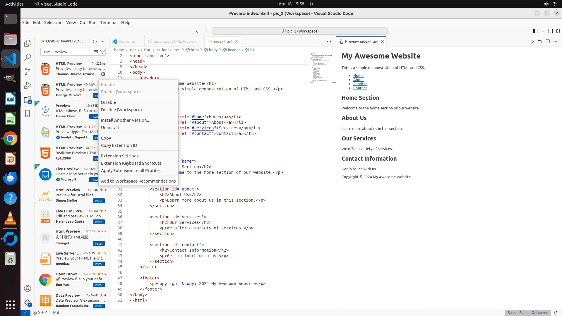Screen dimensions: 562x316
Task: Choose Uninstall from the context menu
Action: point(110,128)
